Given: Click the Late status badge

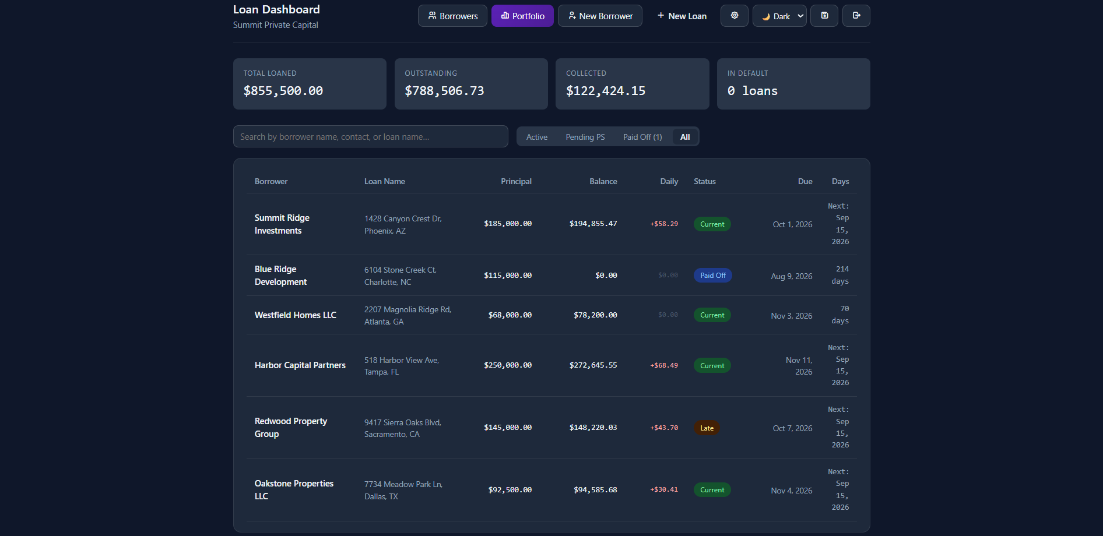Looking at the screenshot, I should pyautogui.click(x=707, y=428).
